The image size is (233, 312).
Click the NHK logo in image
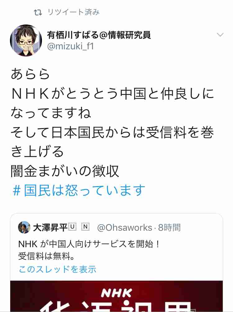click(x=116, y=293)
